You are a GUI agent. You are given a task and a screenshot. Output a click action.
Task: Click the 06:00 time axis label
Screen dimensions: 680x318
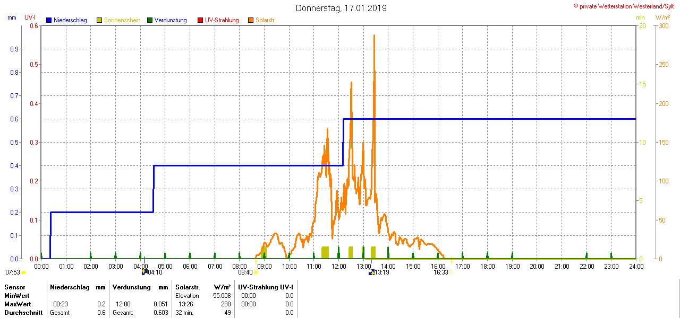[190, 266]
